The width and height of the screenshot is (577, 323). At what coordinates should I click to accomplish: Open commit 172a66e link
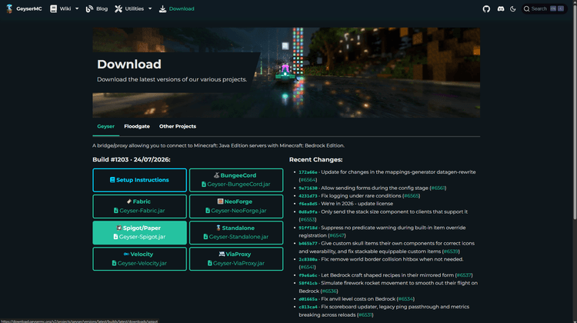coord(308,172)
